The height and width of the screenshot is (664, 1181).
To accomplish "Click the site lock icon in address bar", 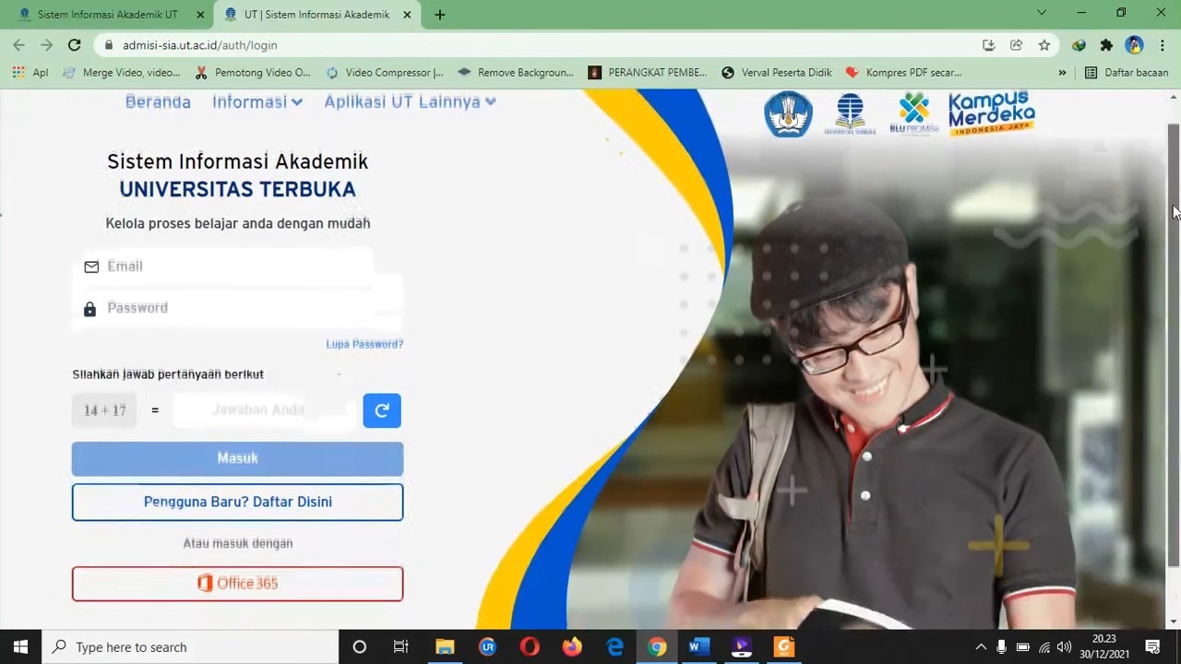I will [x=109, y=45].
